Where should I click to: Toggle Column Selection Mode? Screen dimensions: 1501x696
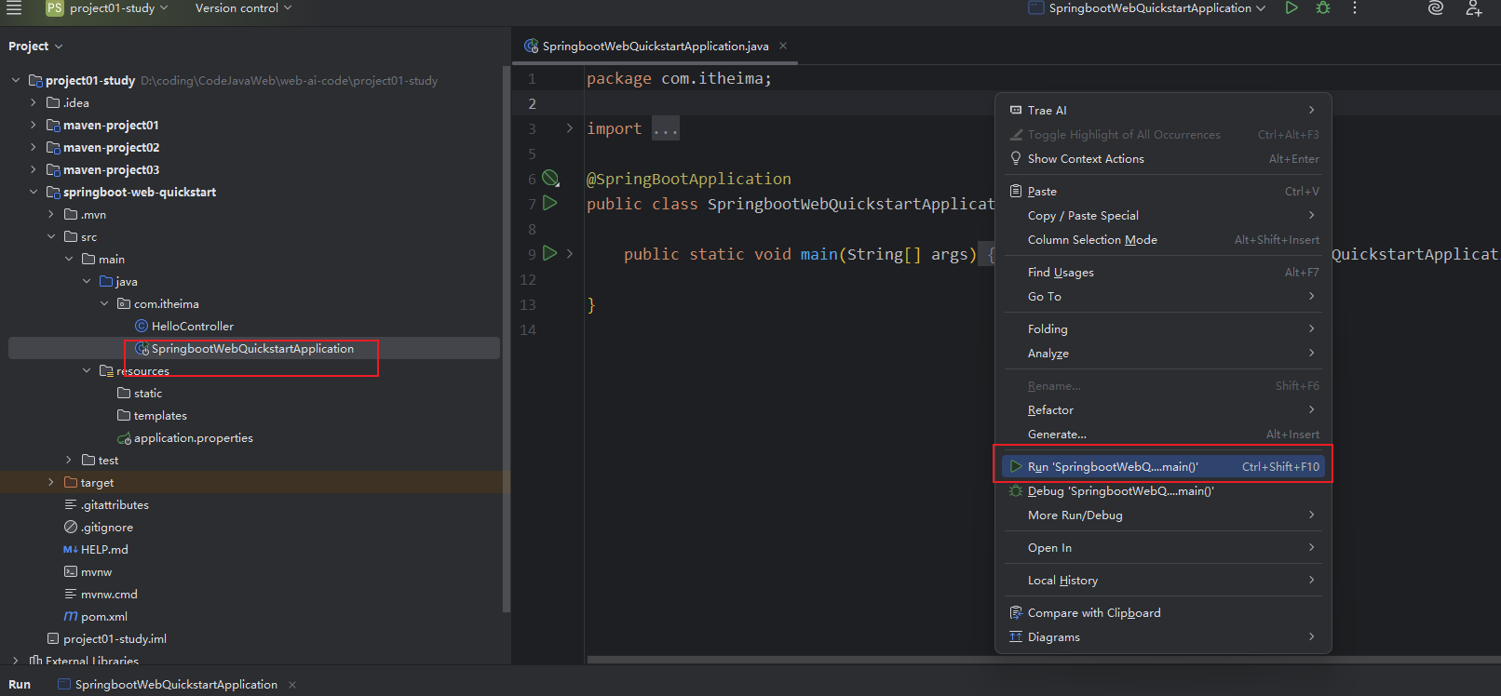coord(1163,240)
